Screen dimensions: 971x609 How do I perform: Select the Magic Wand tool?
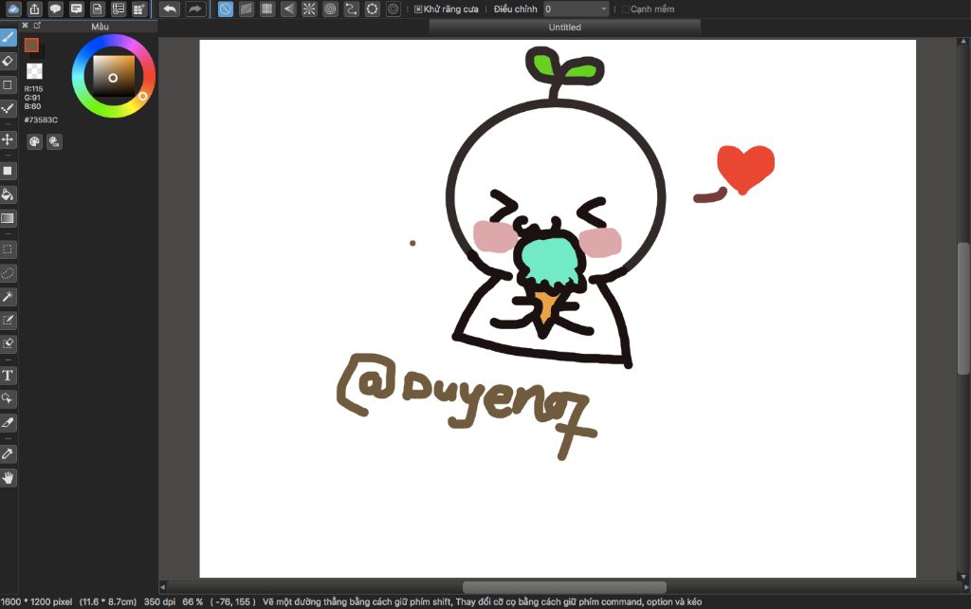[8, 297]
